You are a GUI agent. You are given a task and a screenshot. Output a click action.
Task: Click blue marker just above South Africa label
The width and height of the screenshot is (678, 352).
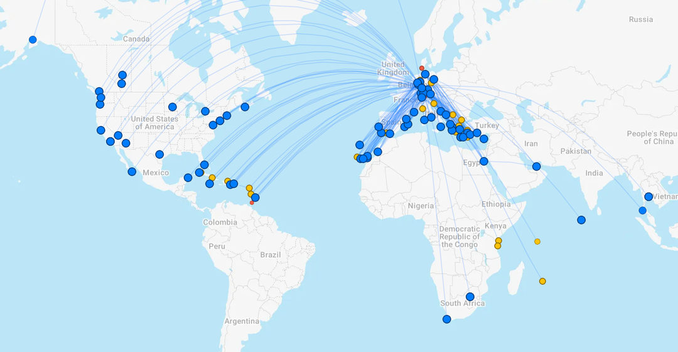(470, 297)
